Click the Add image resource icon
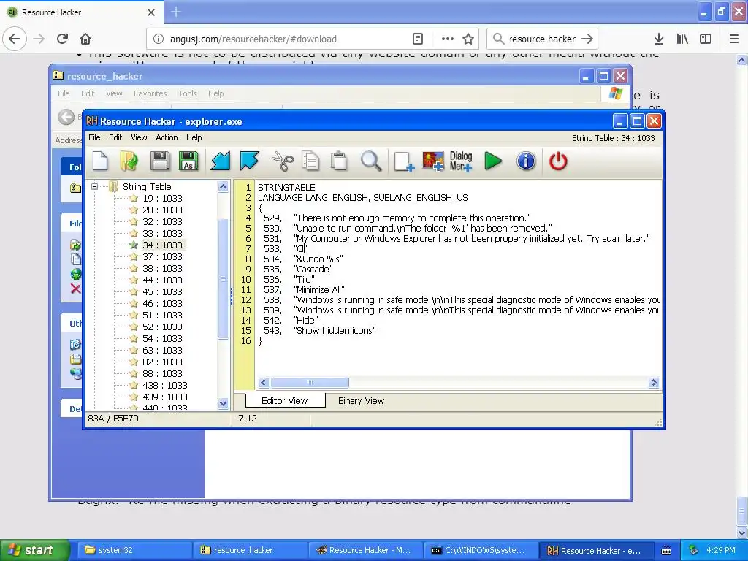 (x=432, y=161)
